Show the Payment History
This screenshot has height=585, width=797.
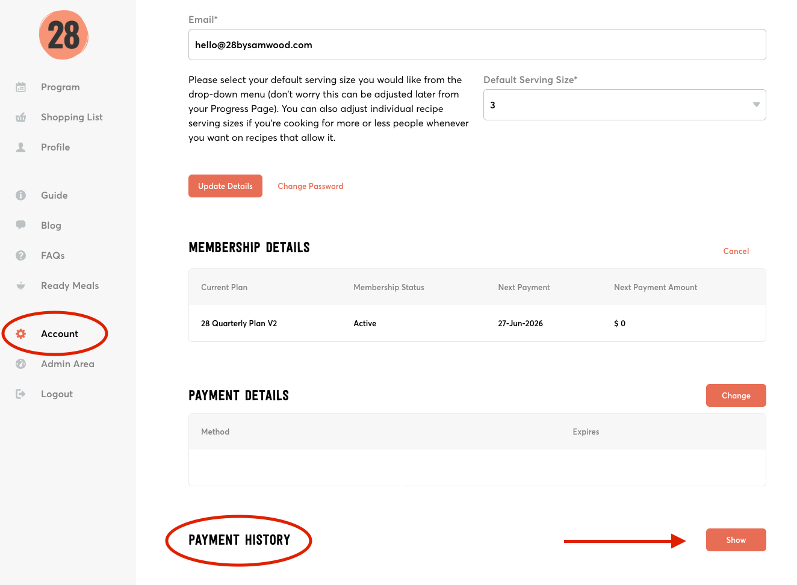click(736, 540)
